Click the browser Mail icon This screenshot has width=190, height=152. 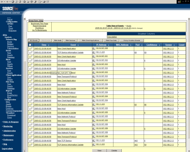coord(39,2)
